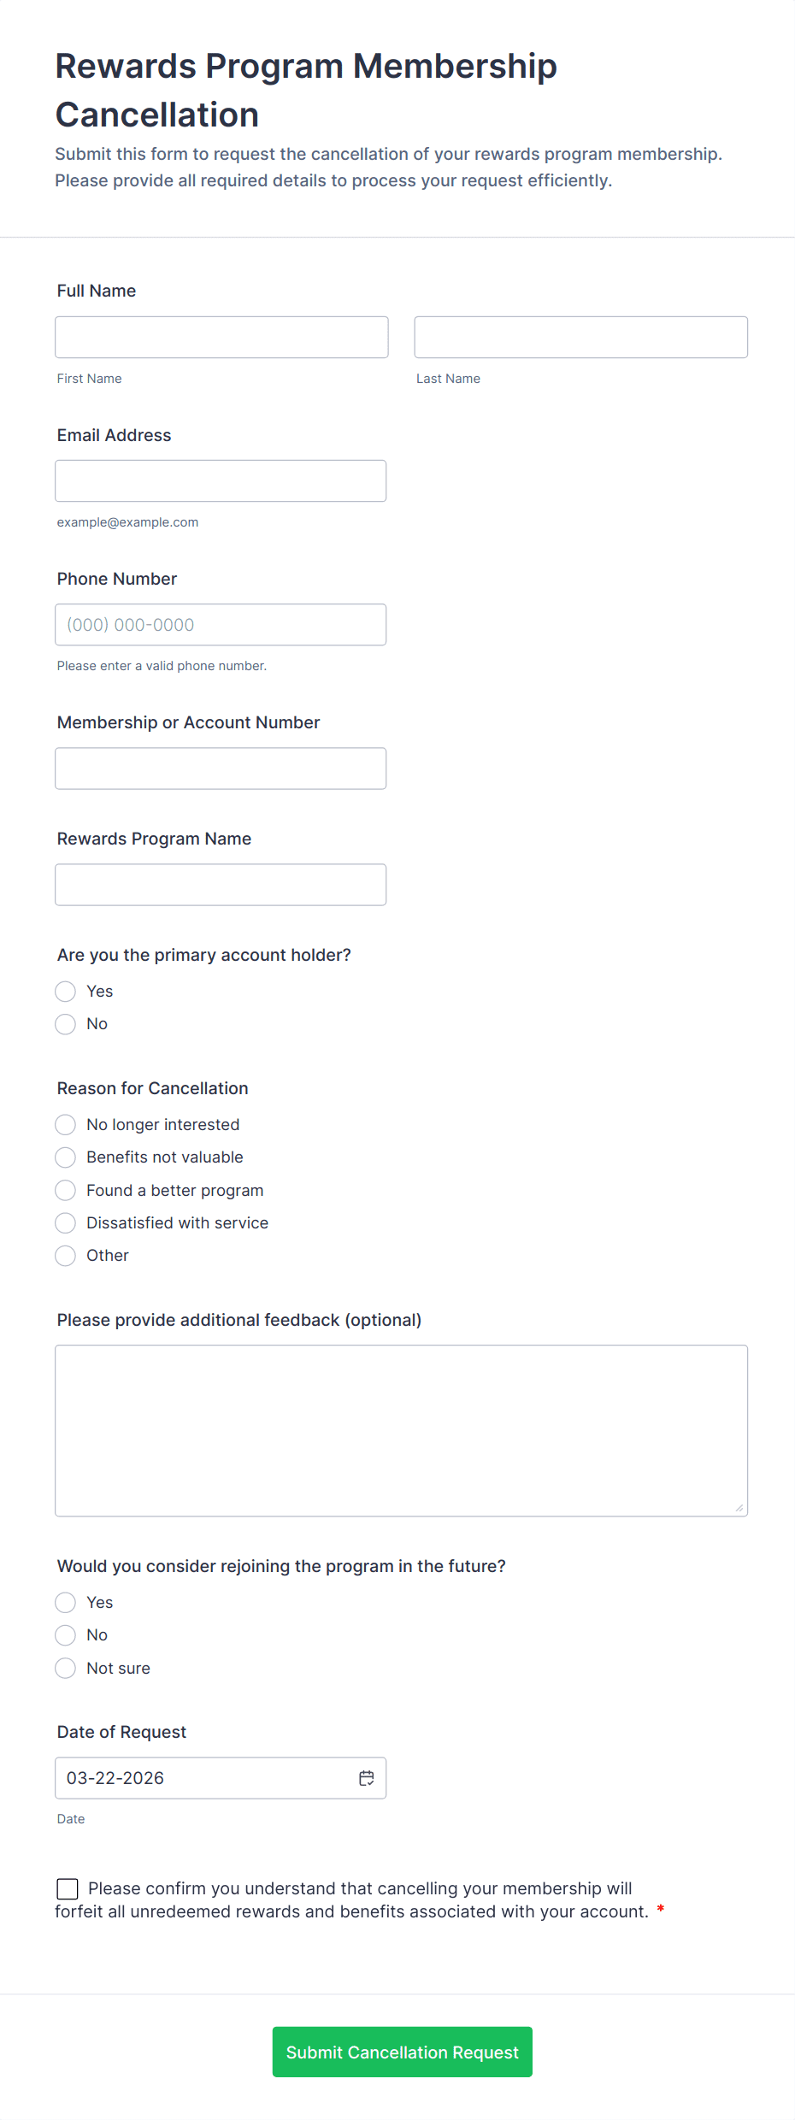Click the Email Address input

pyautogui.click(x=221, y=481)
